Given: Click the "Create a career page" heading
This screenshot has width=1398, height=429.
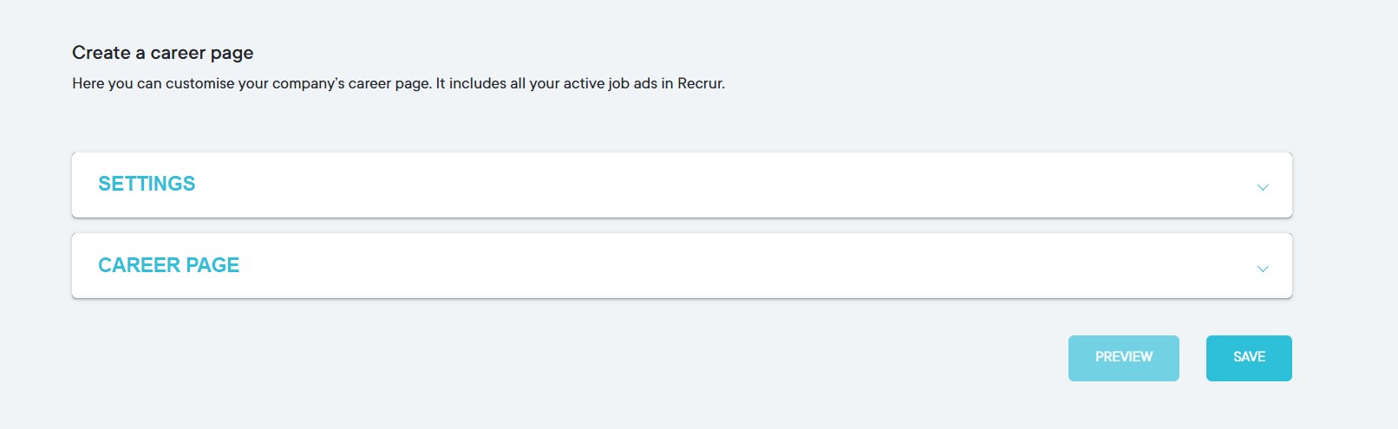Looking at the screenshot, I should (163, 53).
